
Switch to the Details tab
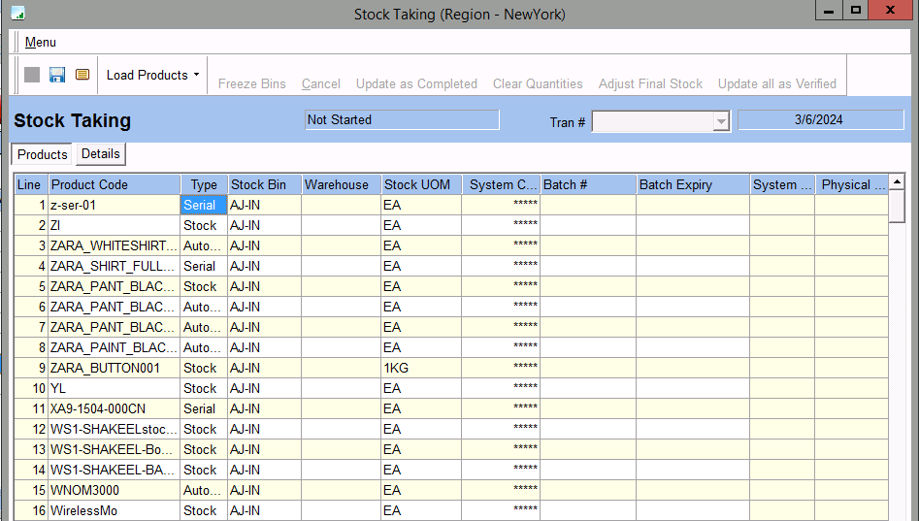[101, 154]
